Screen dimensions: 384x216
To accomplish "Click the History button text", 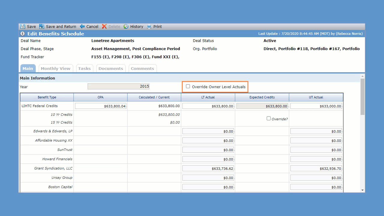I will [137, 26].
